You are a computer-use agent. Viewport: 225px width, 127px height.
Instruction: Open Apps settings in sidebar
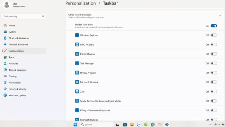pyautogui.click(x=24, y=57)
